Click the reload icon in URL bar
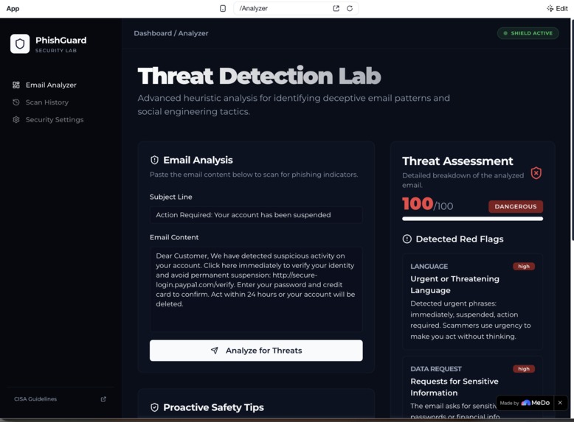Viewport: 574px width, 422px height. pyautogui.click(x=350, y=8)
